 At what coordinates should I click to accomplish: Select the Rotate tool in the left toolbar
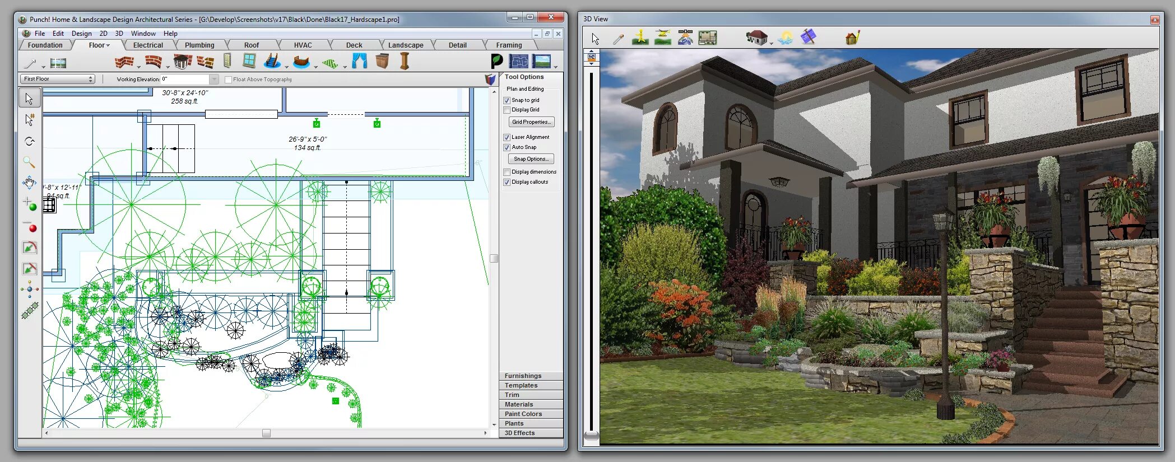pyautogui.click(x=29, y=141)
